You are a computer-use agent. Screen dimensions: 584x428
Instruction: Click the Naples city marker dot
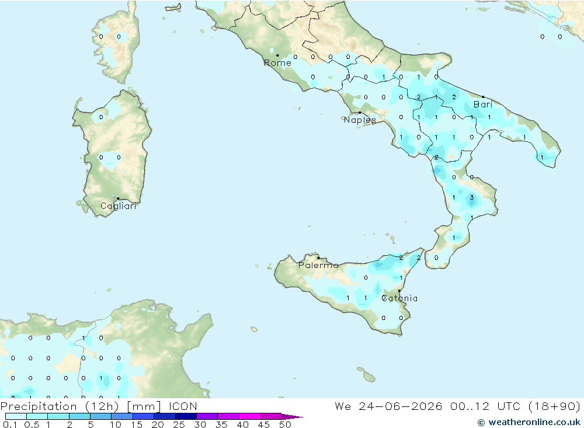click(x=360, y=113)
